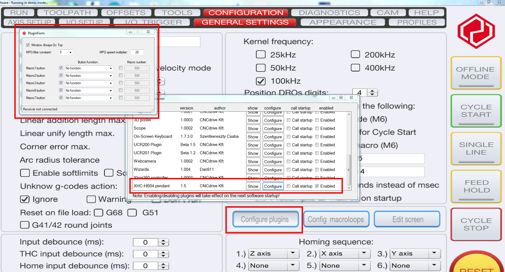This screenshot has height=272, width=505.
Task: Restore down the main application window
Action: (x=489, y=2)
